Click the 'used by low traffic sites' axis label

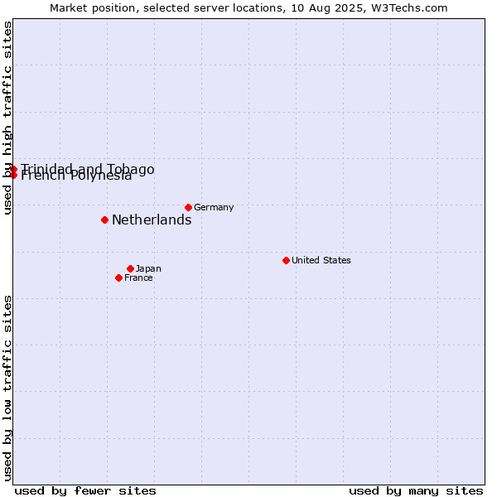(7, 388)
